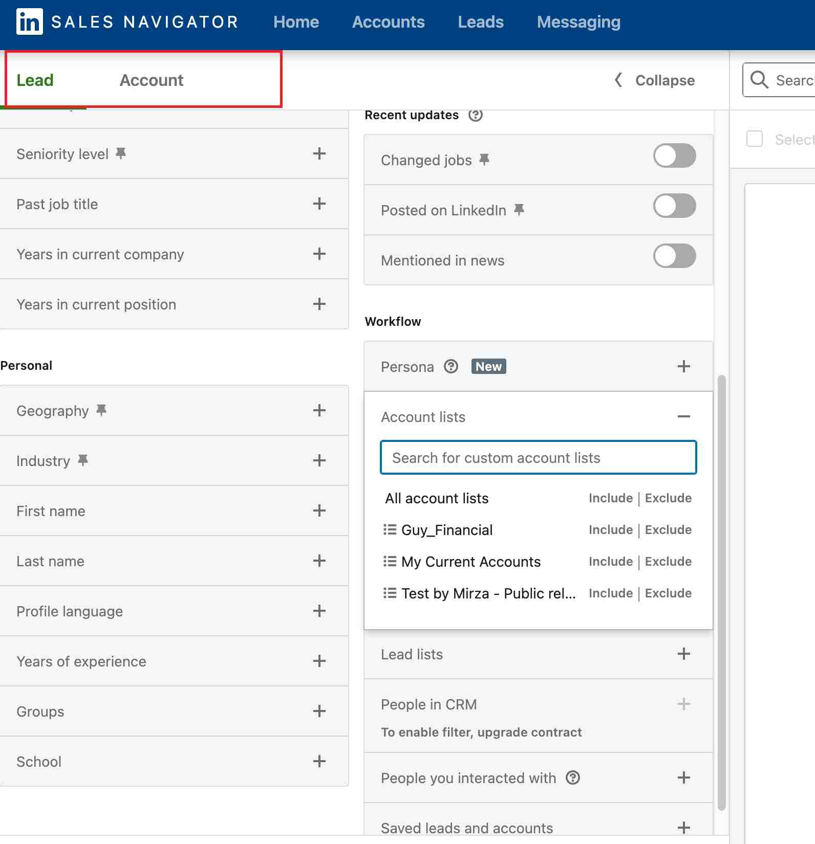Expand Saved leads and accounts filter
The image size is (815, 844).
pyautogui.click(x=684, y=828)
